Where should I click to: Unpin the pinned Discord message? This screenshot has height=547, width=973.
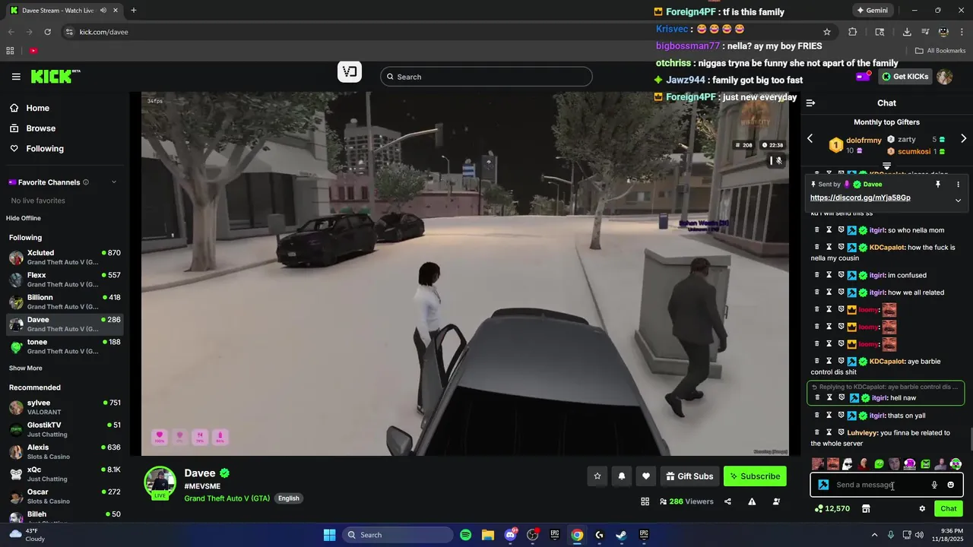[x=938, y=185]
